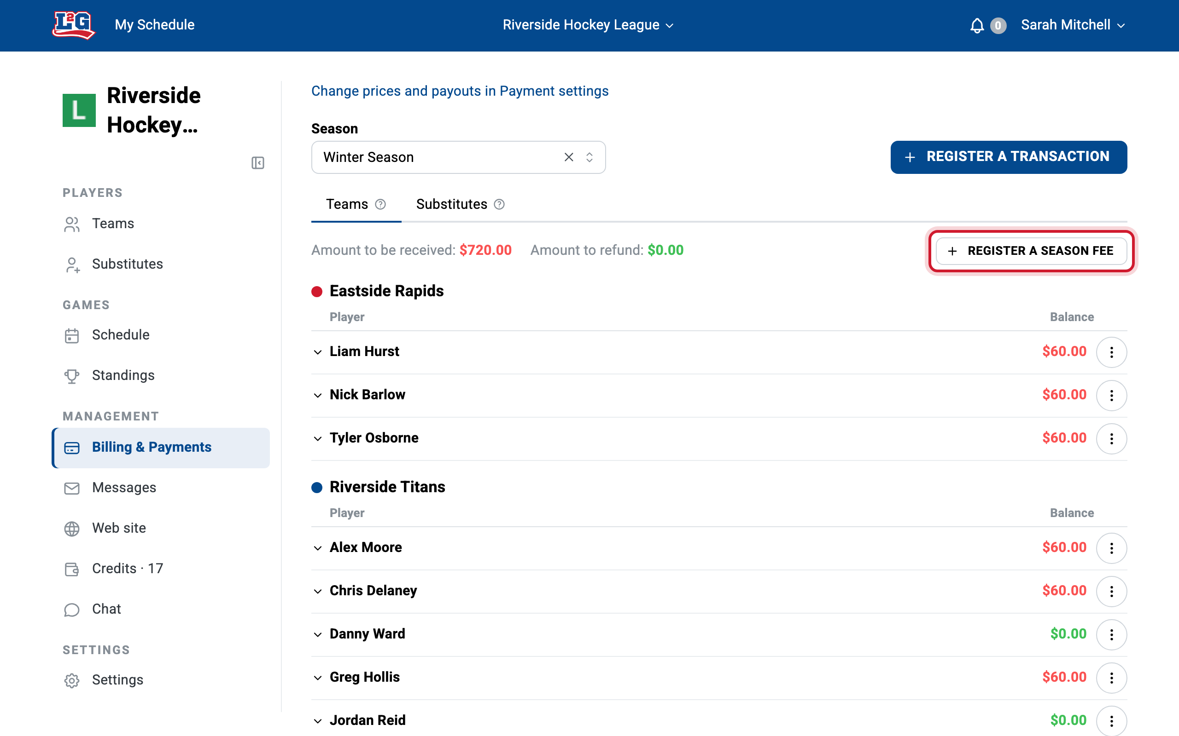The width and height of the screenshot is (1179, 736).
Task: Click the Winter Season select field
Action: (x=458, y=157)
